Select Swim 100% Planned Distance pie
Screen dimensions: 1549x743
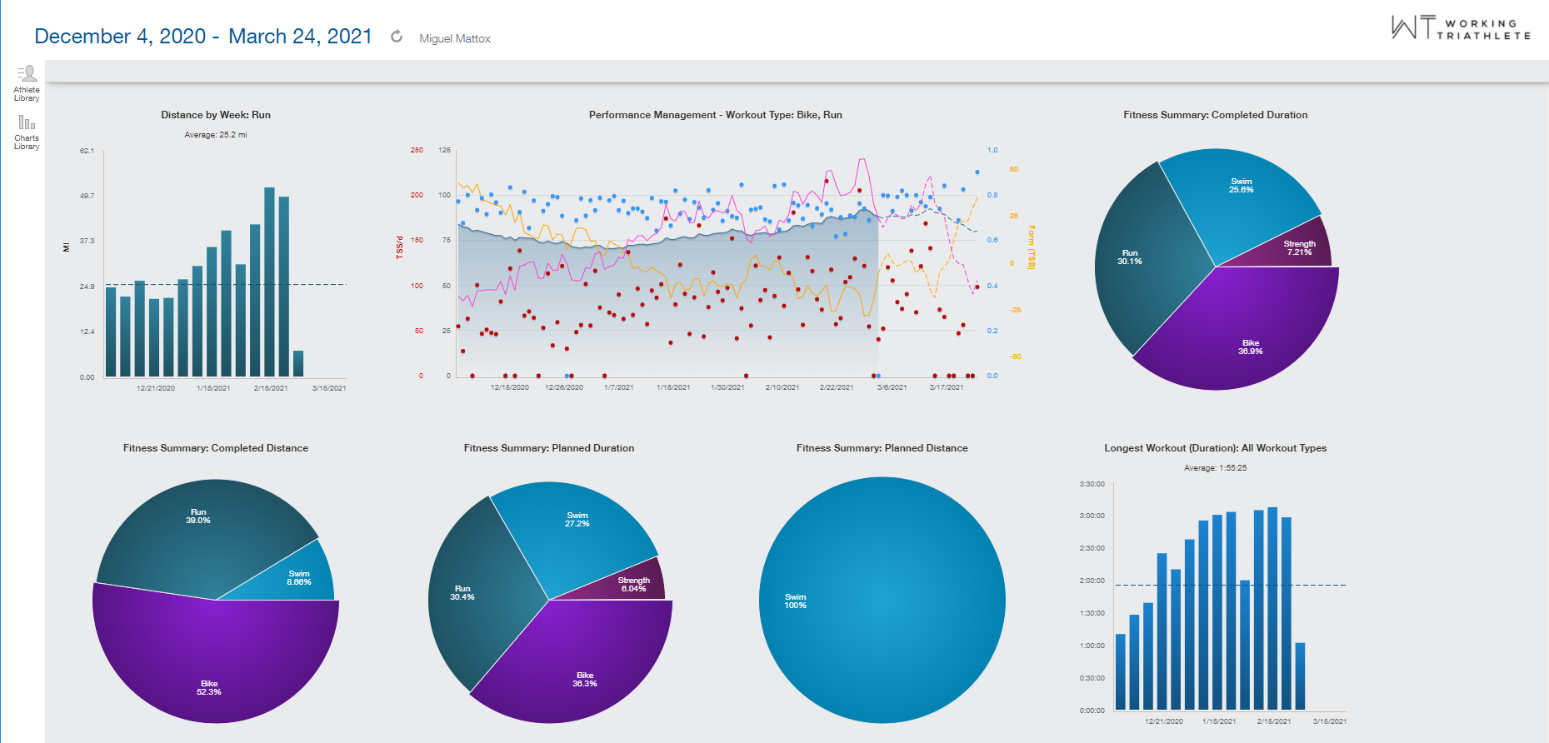(882, 600)
